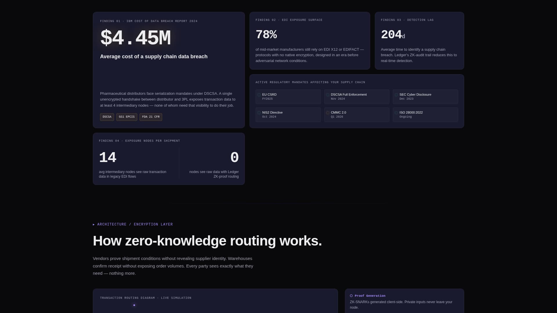Click the 'Finding 04 · Exposure Nodes Per Shipment' label
Screen dimensions: 557x313
coord(140,141)
